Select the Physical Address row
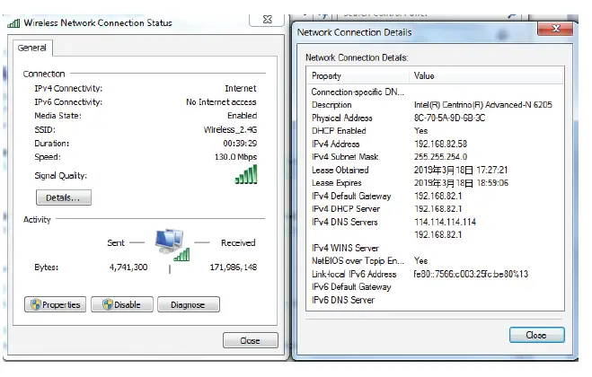Viewport: 592px width, 377px height. coord(435,118)
